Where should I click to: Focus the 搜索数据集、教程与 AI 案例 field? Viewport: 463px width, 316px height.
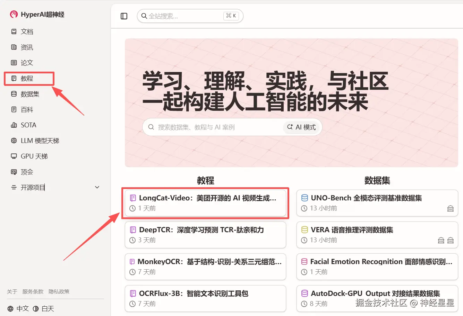tap(232, 127)
